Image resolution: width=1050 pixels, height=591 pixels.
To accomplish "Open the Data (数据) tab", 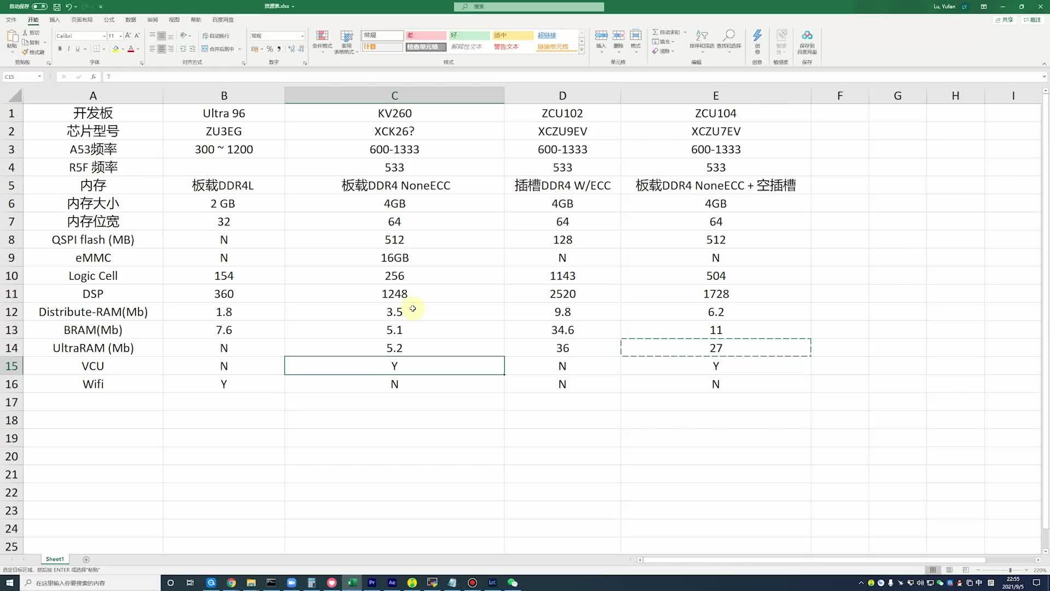I will coord(131,20).
